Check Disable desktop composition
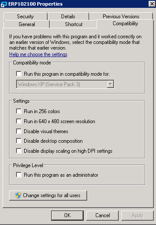Viewport: 156px width, 225px height. [19, 141]
